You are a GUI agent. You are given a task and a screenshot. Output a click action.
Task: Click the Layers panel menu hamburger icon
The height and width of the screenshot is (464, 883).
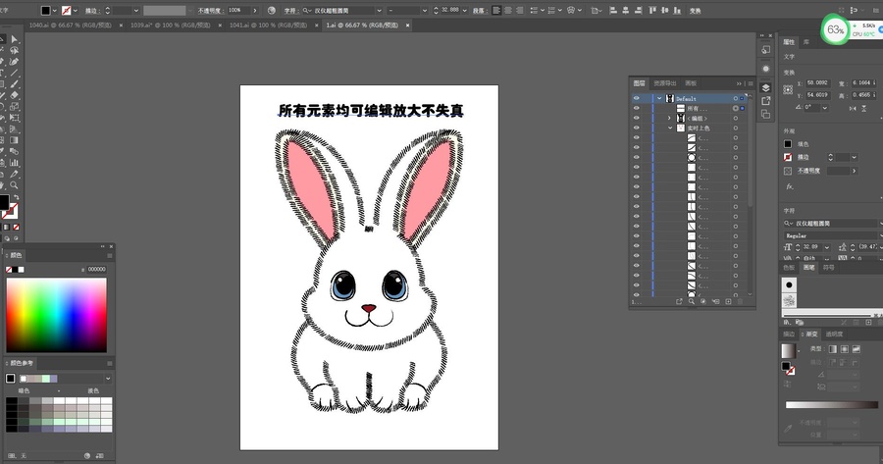click(751, 83)
